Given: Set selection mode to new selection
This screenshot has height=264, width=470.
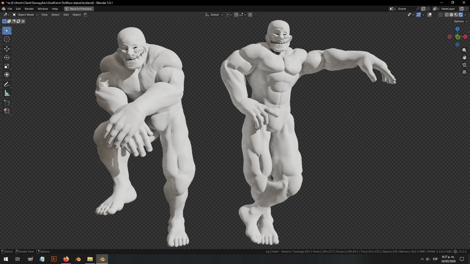Looking at the screenshot, I should point(4,21).
